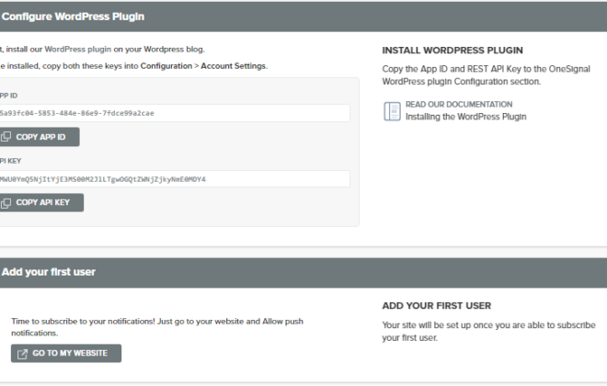Click the external-link icon on Go To My Website
This screenshot has width=607, height=386.
pyautogui.click(x=22, y=354)
